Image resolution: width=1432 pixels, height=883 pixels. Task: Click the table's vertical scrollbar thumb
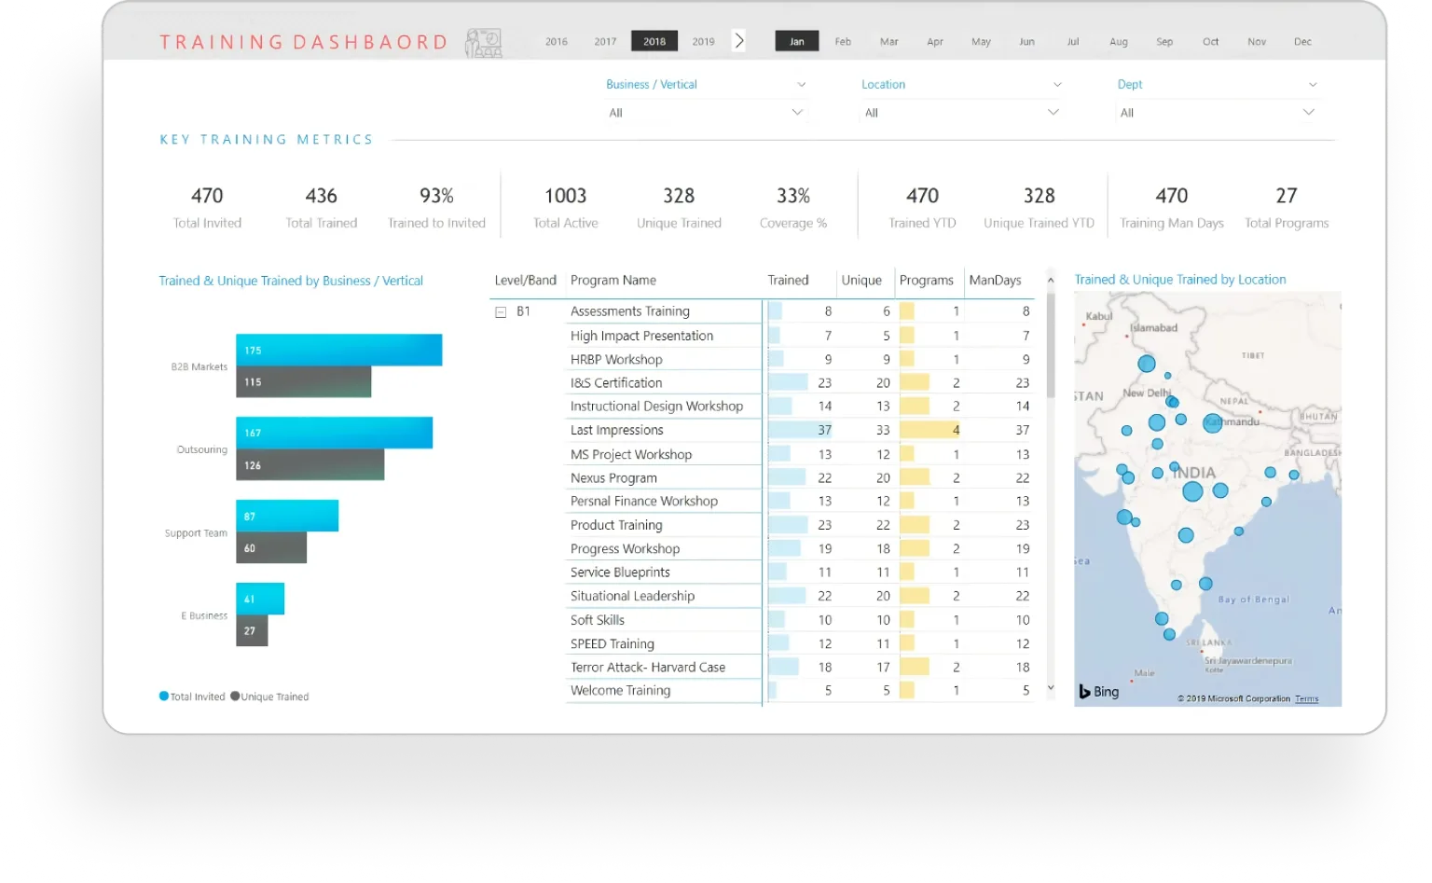1051,345
